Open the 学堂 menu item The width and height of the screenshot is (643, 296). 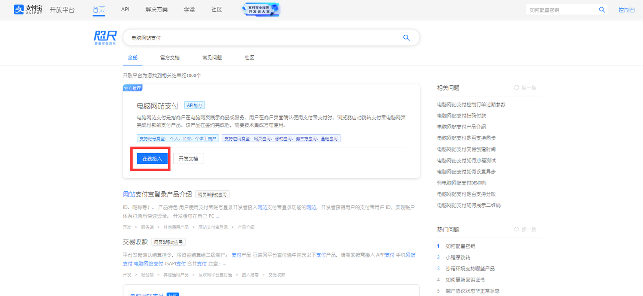189,9
